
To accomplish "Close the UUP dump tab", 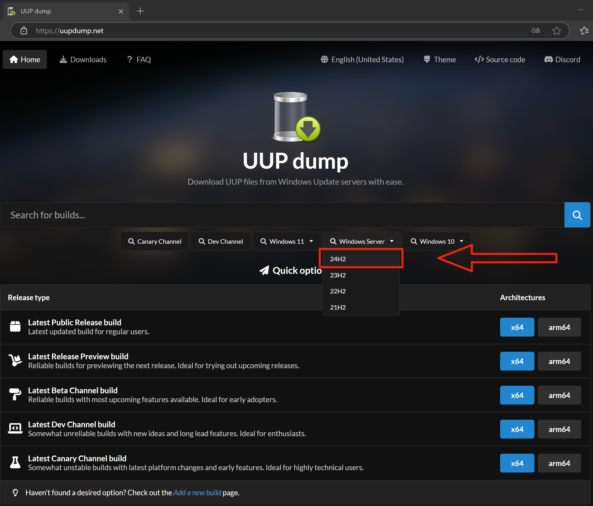I will 121,12.
